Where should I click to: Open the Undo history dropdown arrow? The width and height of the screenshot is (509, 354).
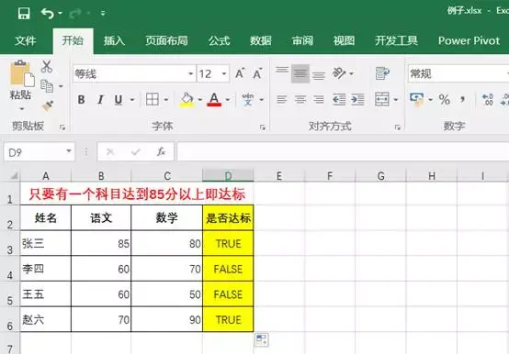coord(61,13)
